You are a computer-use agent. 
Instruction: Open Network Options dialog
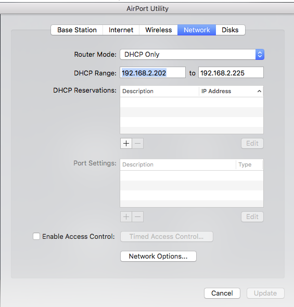pos(158,257)
